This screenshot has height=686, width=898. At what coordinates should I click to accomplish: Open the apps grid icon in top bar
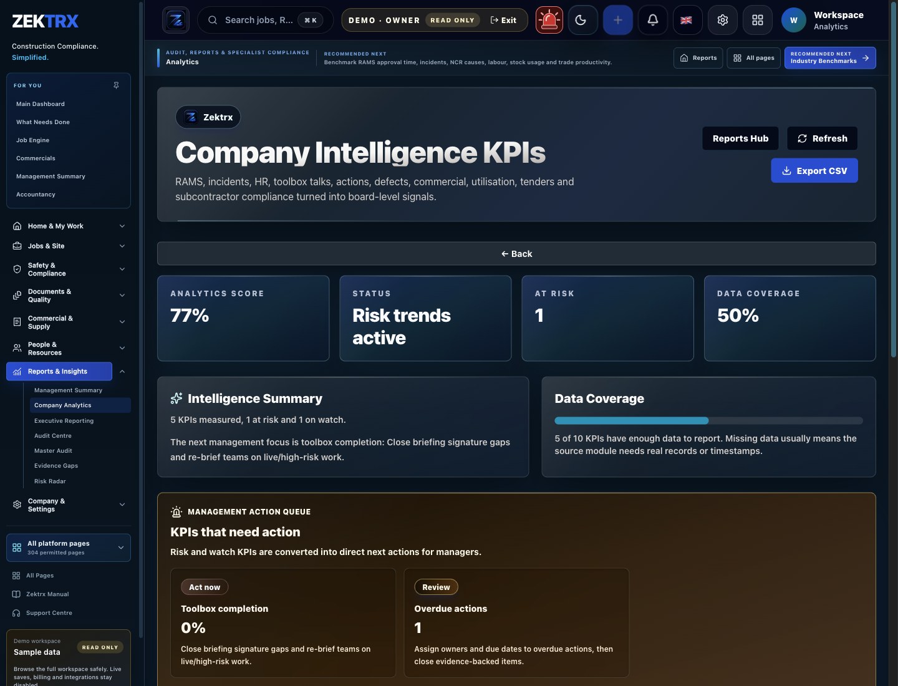tap(758, 20)
